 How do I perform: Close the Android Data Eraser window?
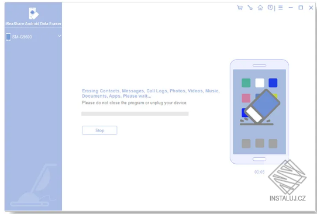(311, 8)
